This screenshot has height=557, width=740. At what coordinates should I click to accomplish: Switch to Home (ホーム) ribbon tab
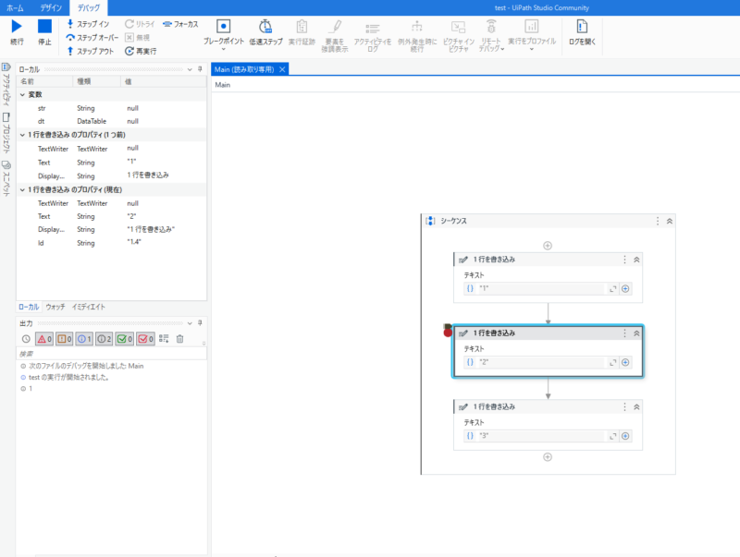point(15,7)
